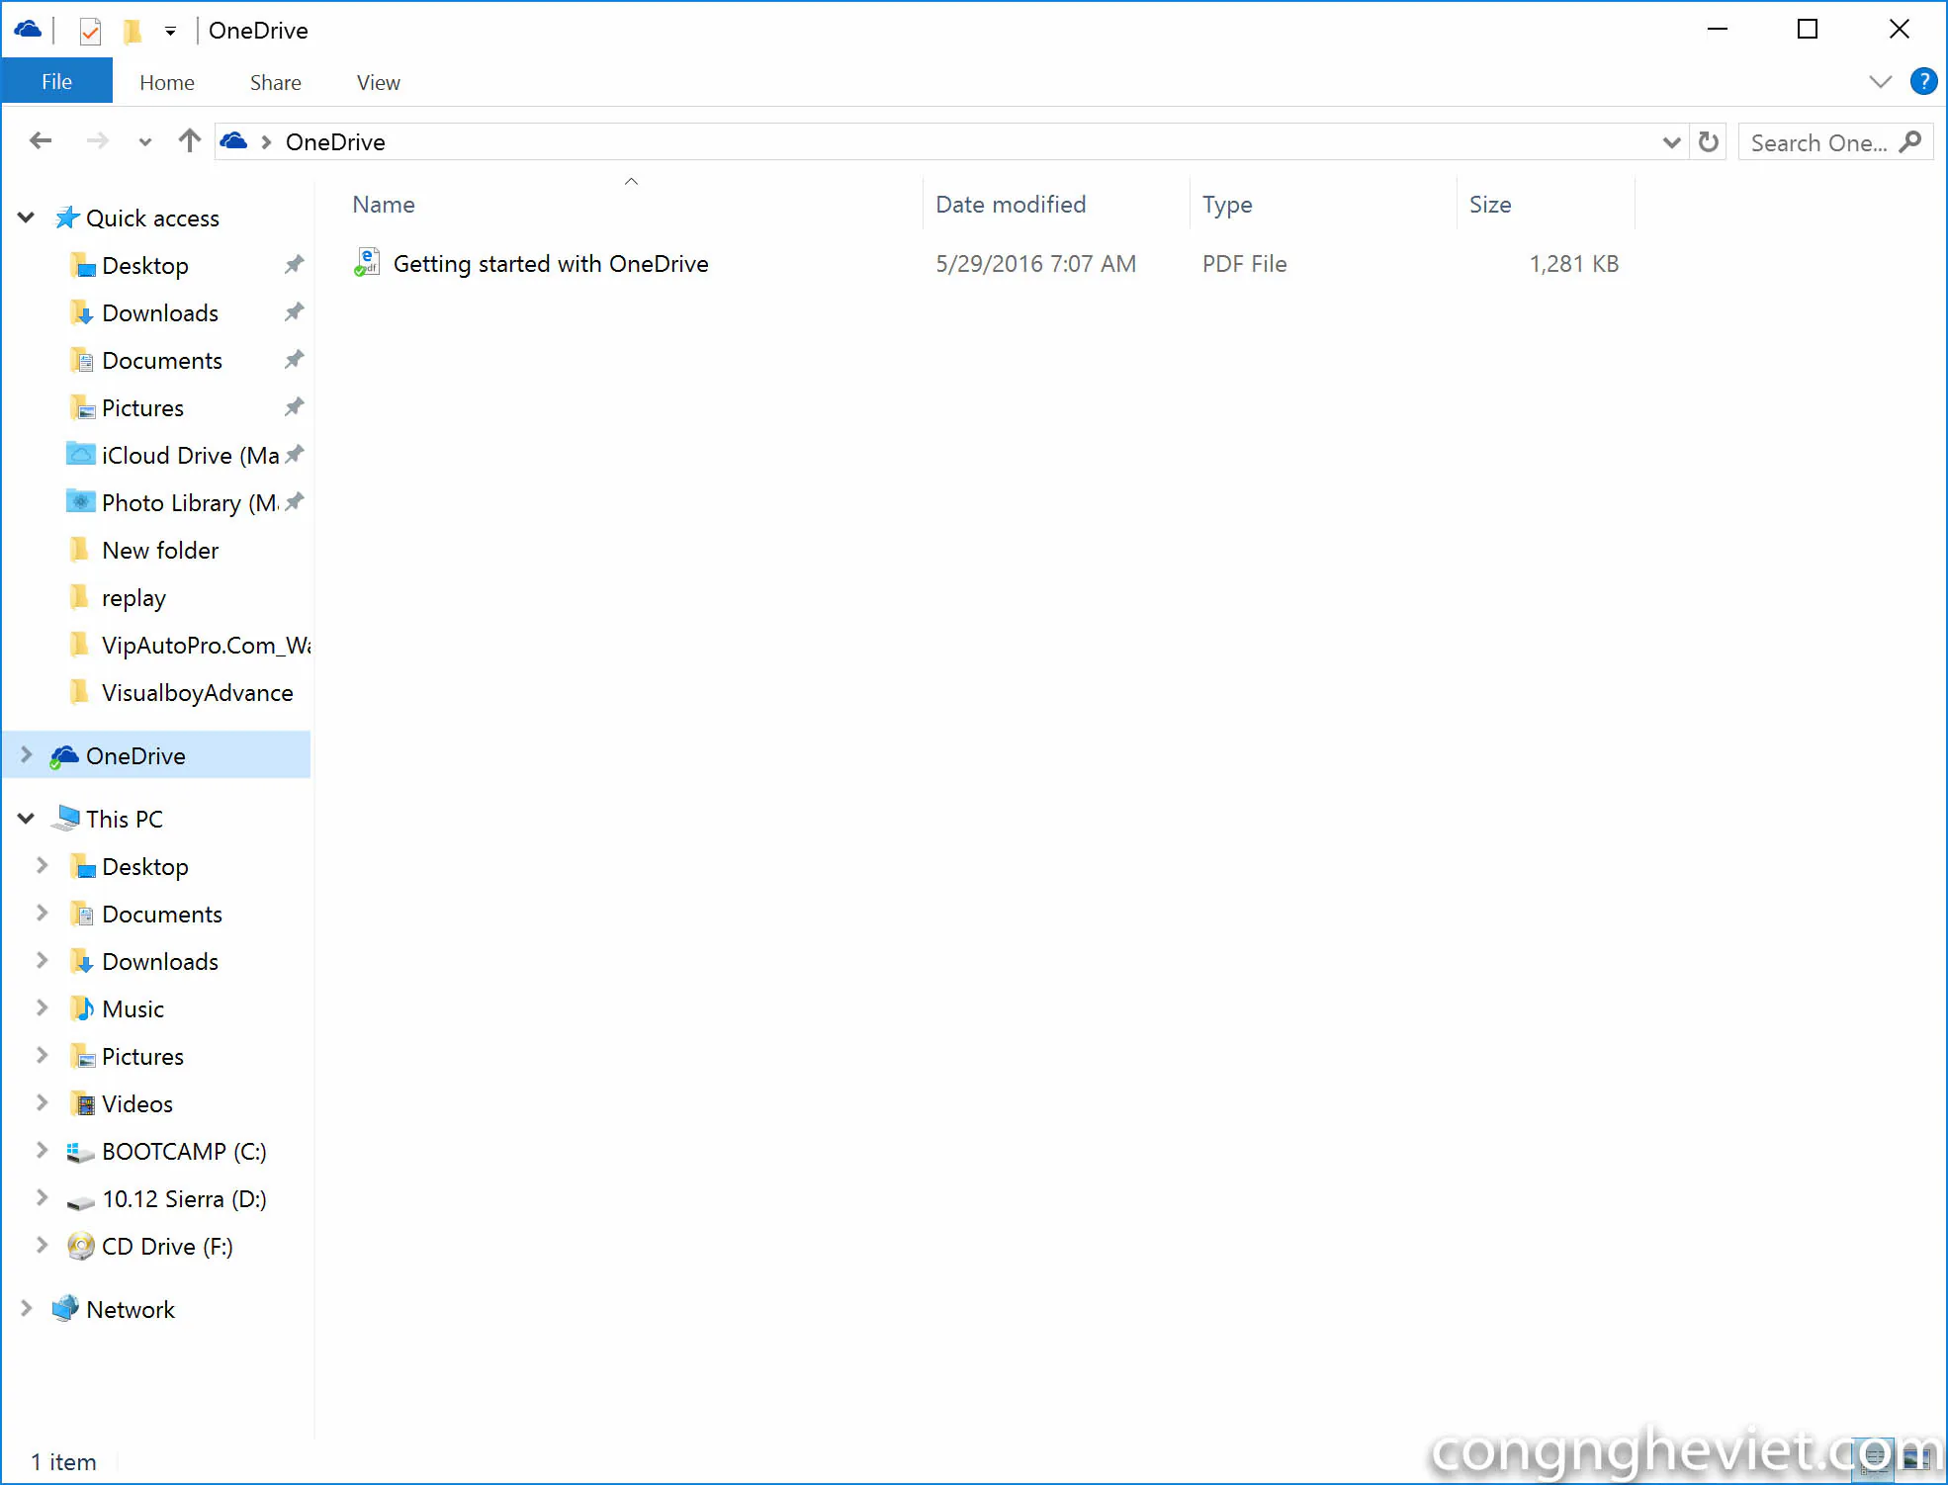Open the Customize Quick Access Toolbar dropdown

tap(170, 32)
